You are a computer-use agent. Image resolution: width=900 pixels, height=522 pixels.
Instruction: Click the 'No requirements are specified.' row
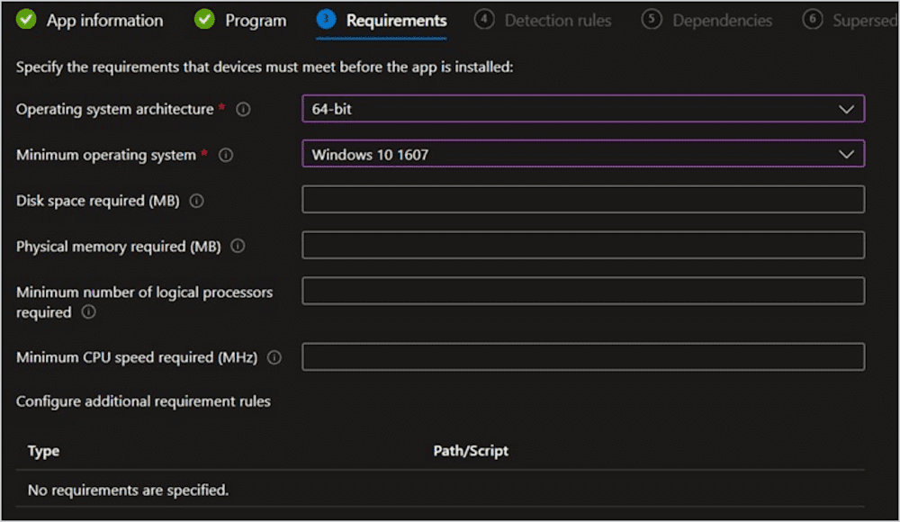[x=440, y=490]
